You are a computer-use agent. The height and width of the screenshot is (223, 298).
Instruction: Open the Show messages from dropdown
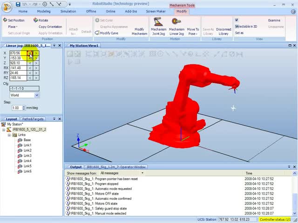[142, 173]
